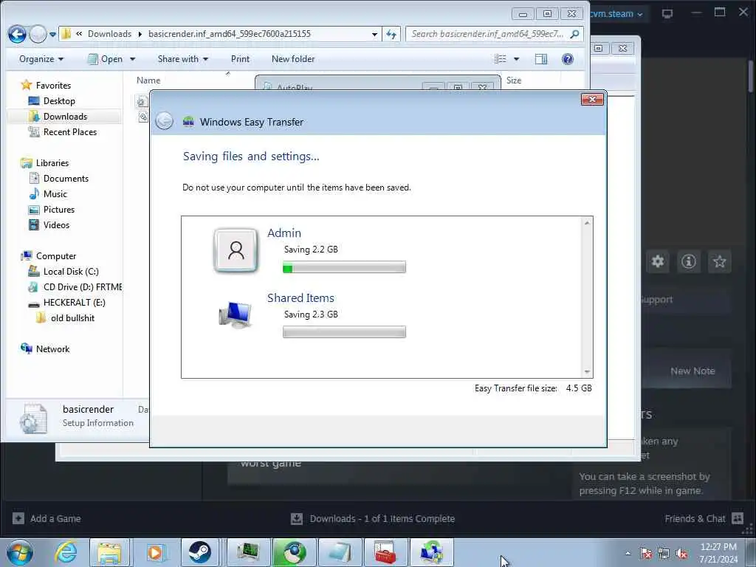Click the transfer list scroll down arrow
This screenshot has width=756, height=567.
[587, 372]
